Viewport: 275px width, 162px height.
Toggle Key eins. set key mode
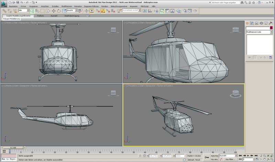(x=214, y=159)
